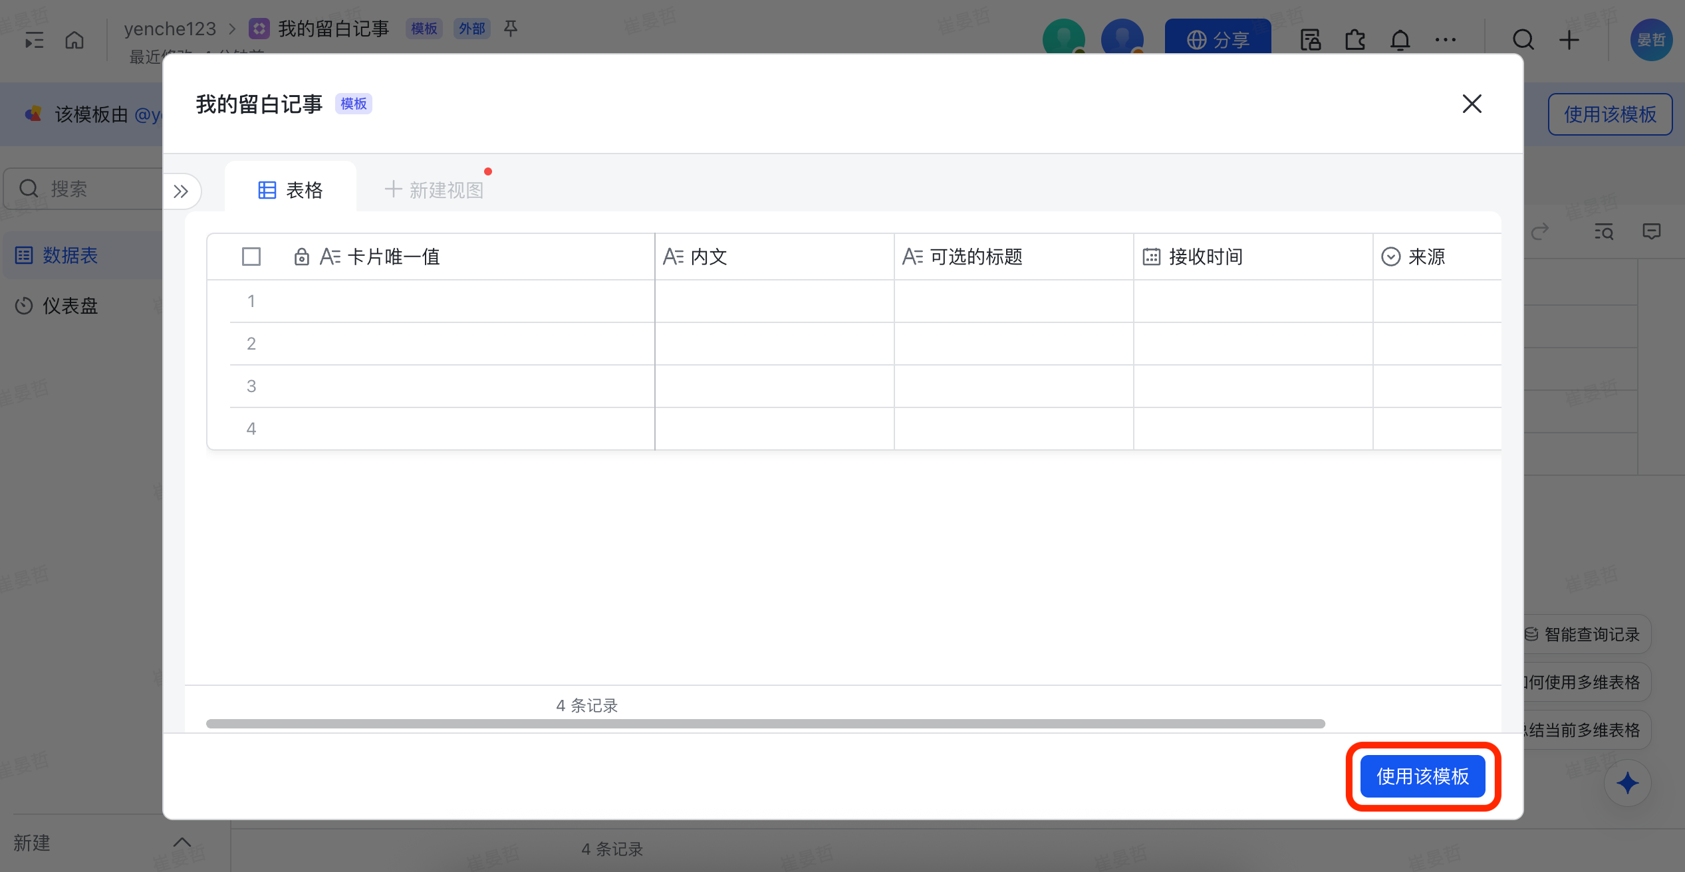Image resolution: width=1685 pixels, height=872 pixels.
Task: Check the select-all checkbox in table header
Action: (x=251, y=257)
